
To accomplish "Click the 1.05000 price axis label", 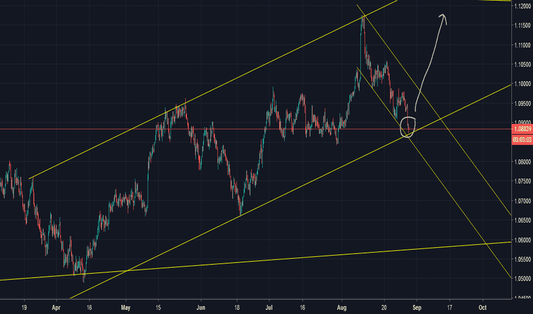I will 523,279.
